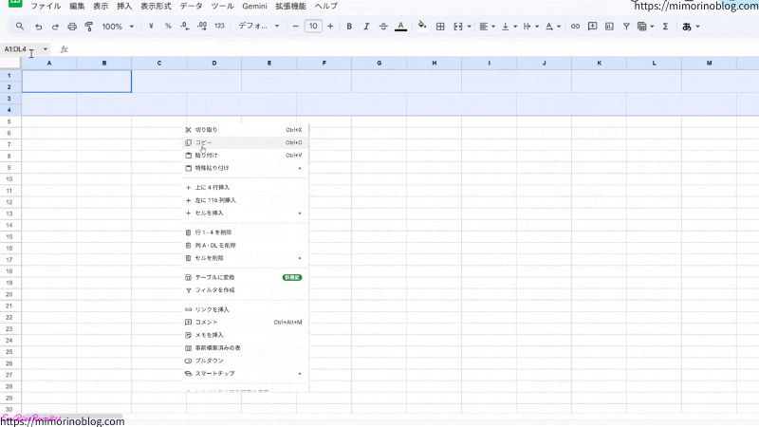Insert comment from toolbar
Screen dimensions: 759x427
click(592, 27)
